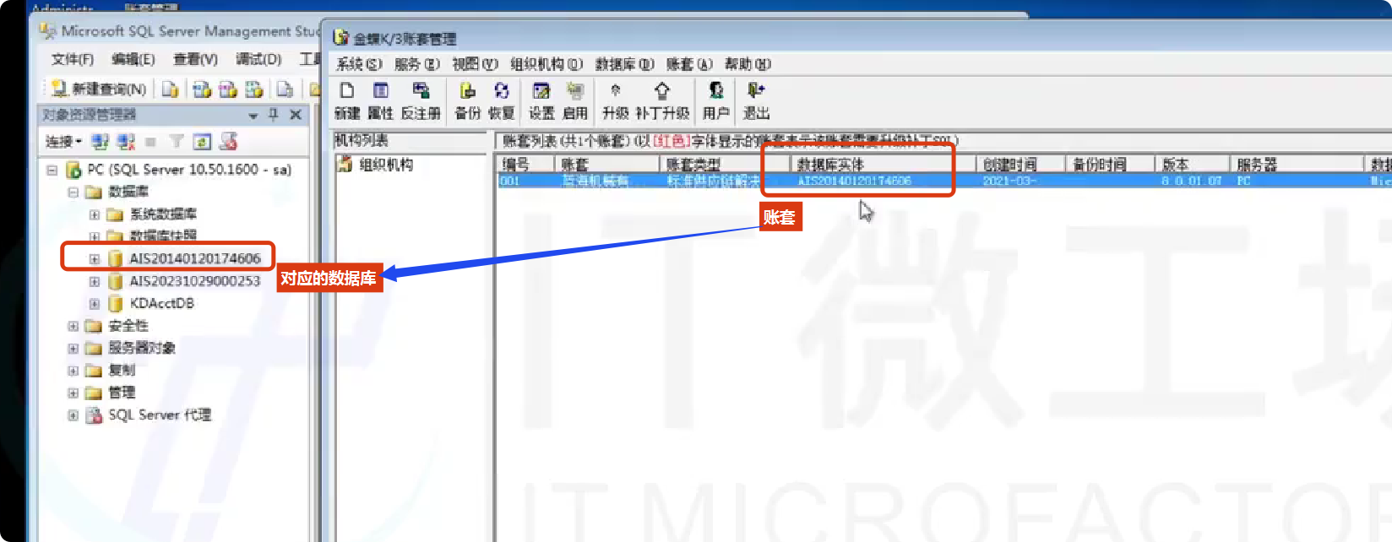Collapse the PC (SQL Server 10.50.1600 - sa) node
This screenshot has width=1392, height=542.
tap(52, 170)
